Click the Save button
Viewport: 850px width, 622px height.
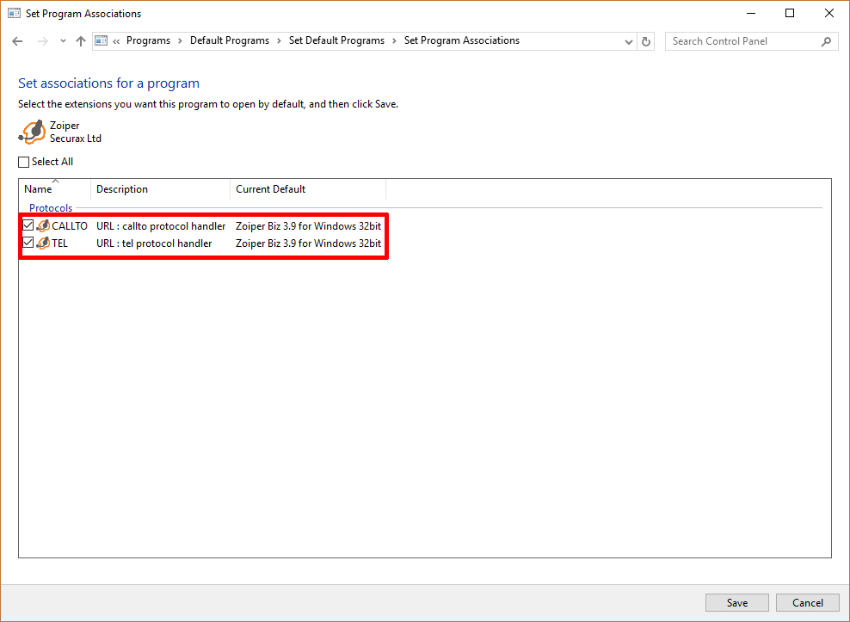coord(736,602)
